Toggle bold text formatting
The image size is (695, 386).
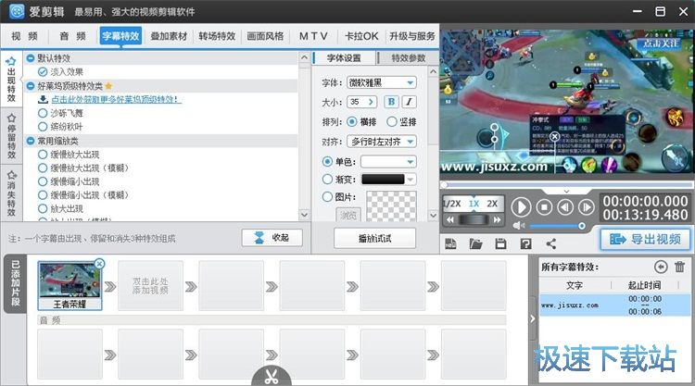(x=391, y=102)
